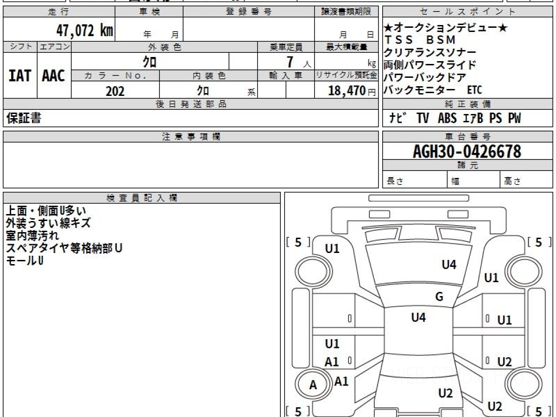Select the 保証書 entry
This screenshot has width=556, height=417.
click(24, 118)
